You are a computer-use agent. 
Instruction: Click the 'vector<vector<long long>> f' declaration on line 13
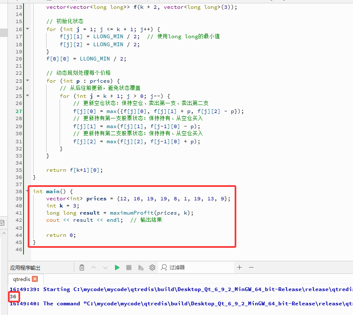[141, 7]
